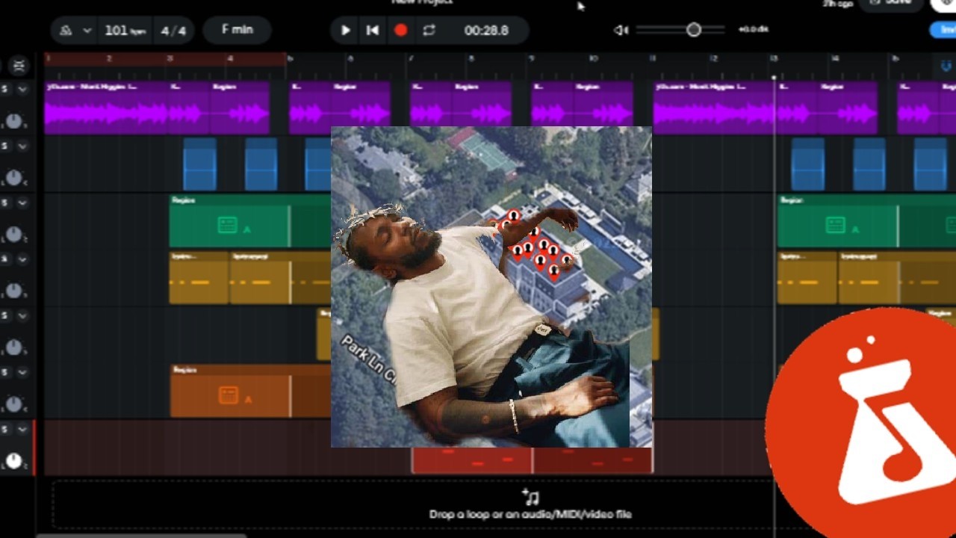
Task: Solo the red selected bottom track
Action: coord(5,429)
